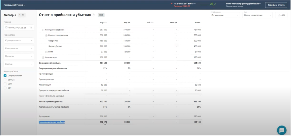This screenshot has width=291, height=136.
Task: Enable the EBITDA checkbox
Action: click(x=5, y=80)
